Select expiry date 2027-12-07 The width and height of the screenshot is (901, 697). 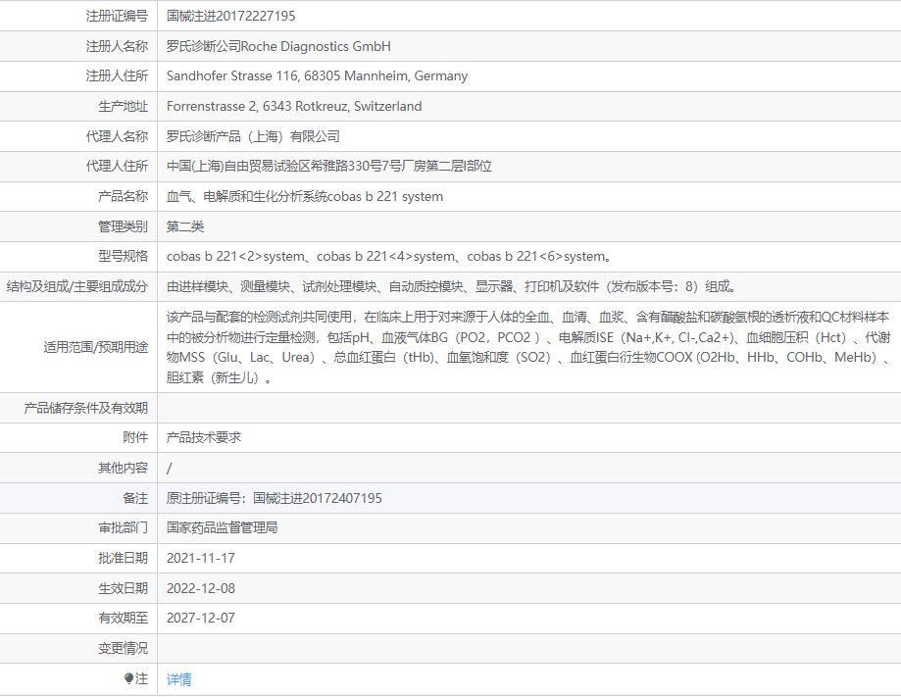pyautogui.click(x=201, y=619)
